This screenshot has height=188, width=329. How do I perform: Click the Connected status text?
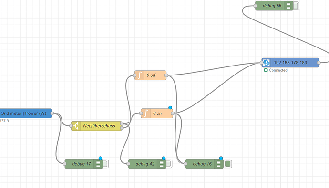tap(278, 70)
